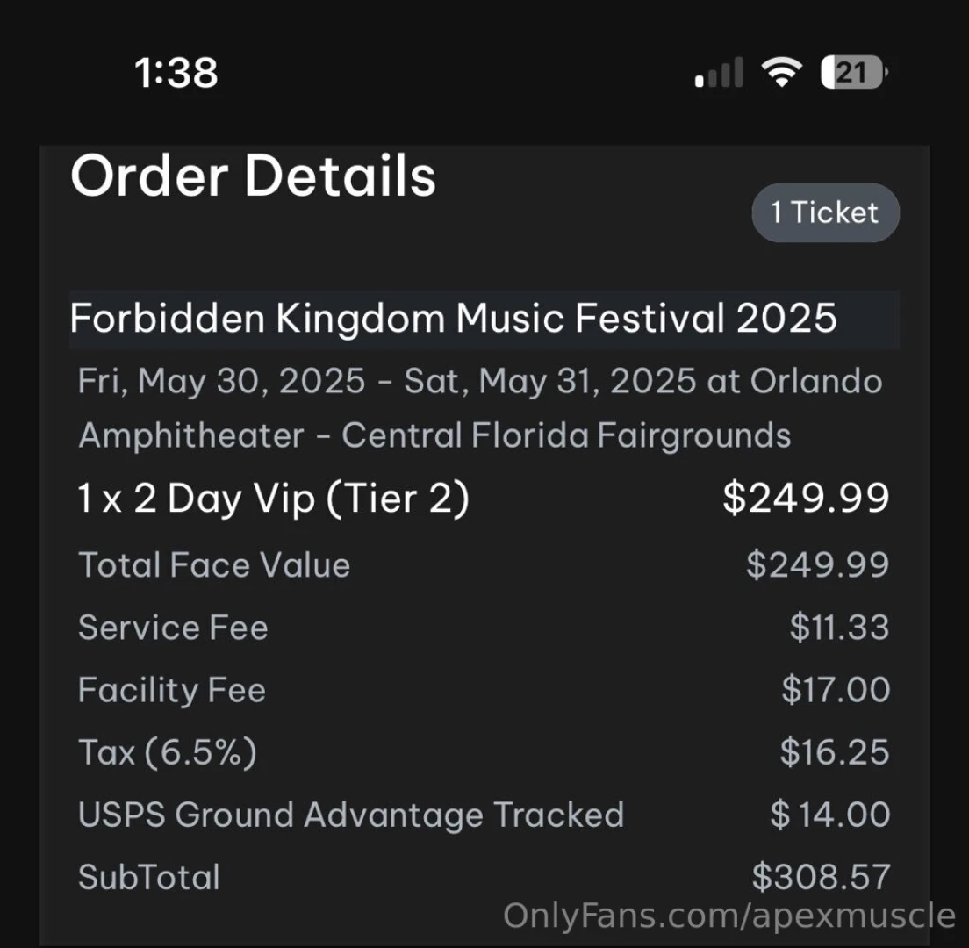Image resolution: width=969 pixels, height=948 pixels.
Task: Tap the battery level indicator
Action: 853,72
